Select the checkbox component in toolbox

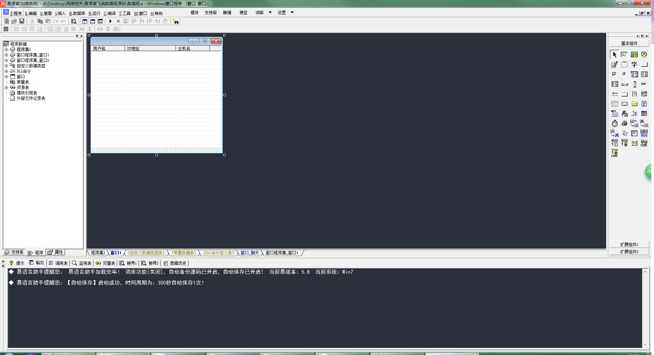click(614, 74)
